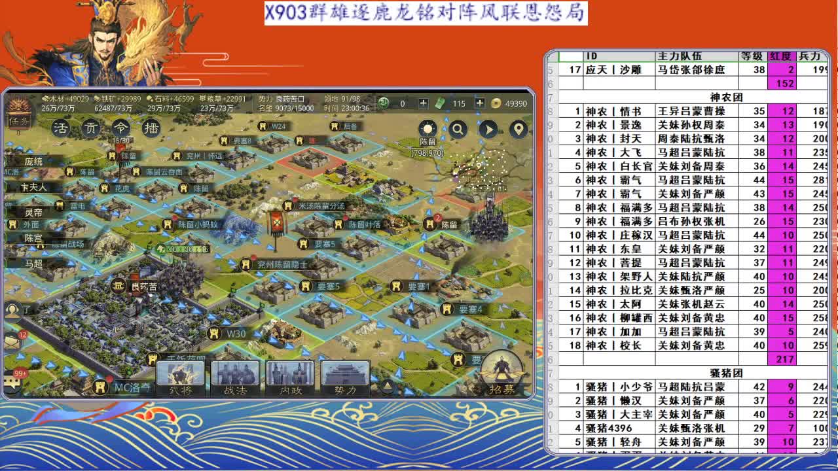Screen dimensions: 838x471
Task: Open 武将 generals menu tile
Action: coord(181,378)
